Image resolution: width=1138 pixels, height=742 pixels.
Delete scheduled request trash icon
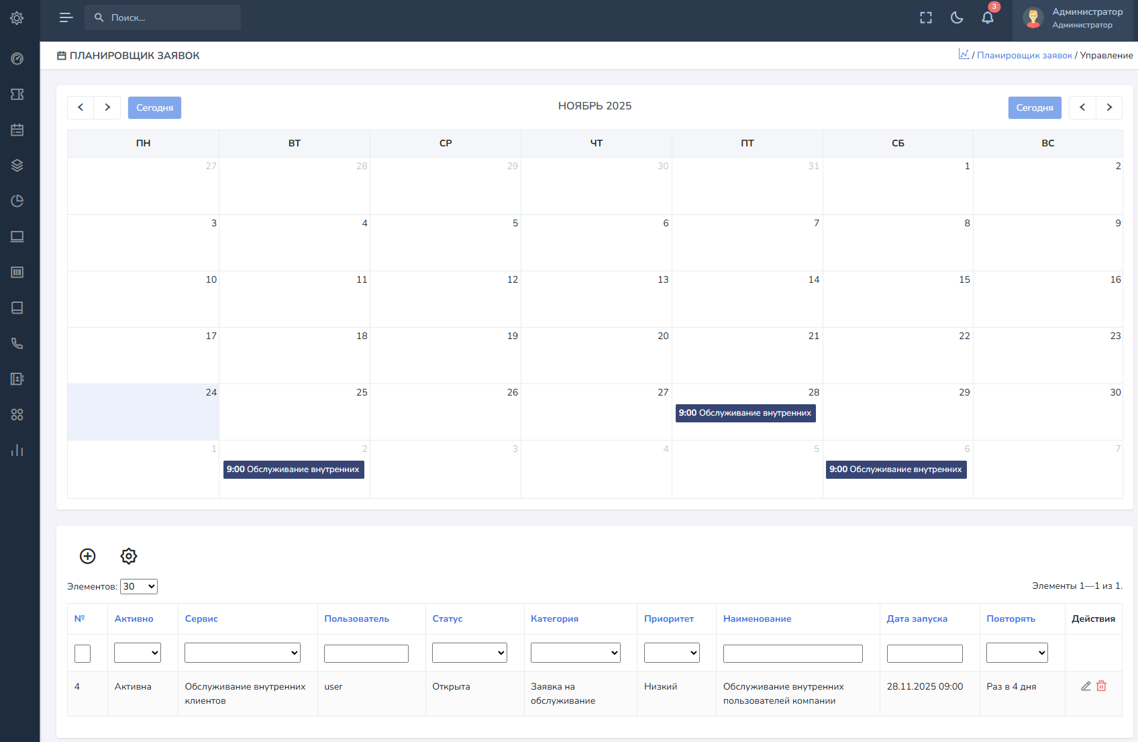(1101, 686)
